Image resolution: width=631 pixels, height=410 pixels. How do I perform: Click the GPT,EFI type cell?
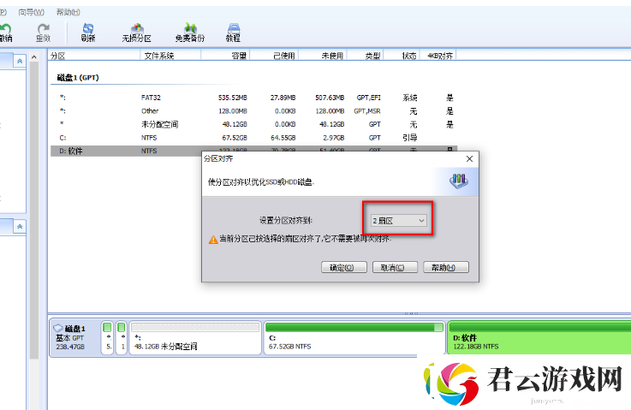(x=369, y=98)
